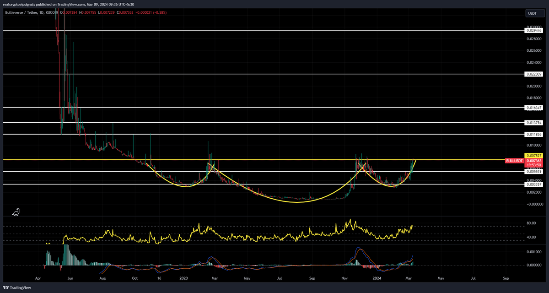Select the 0.003357 price level label
Screen dimensions: 549x293
(x=533, y=184)
